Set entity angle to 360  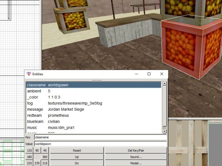pyautogui.click(x=45, y=157)
